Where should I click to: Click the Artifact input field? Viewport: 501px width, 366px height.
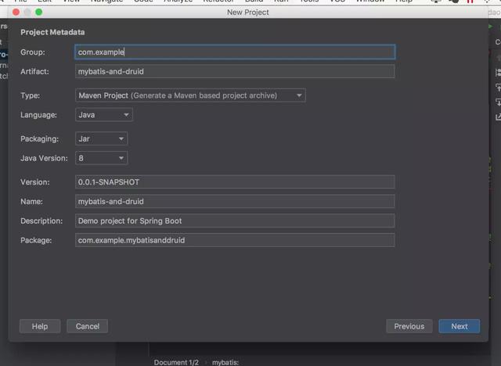pyautogui.click(x=235, y=71)
